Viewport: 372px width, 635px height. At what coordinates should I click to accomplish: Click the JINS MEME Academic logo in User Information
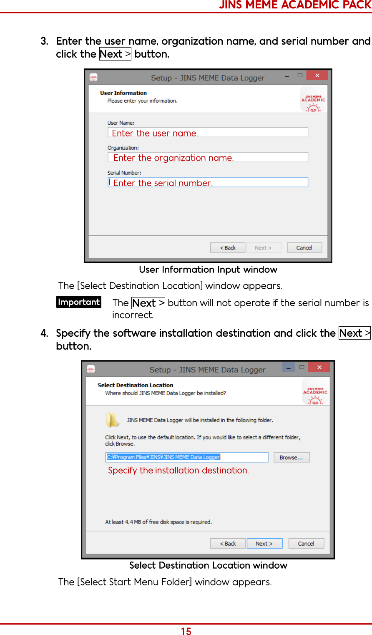point(313,99)
